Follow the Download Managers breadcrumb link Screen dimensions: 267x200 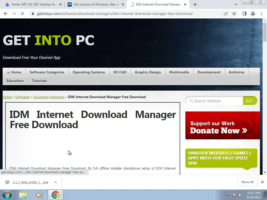(x=49, y=97)
